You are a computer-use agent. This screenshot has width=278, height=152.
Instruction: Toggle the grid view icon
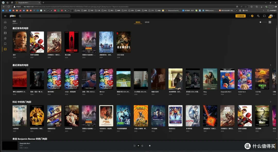click(270, 22)
